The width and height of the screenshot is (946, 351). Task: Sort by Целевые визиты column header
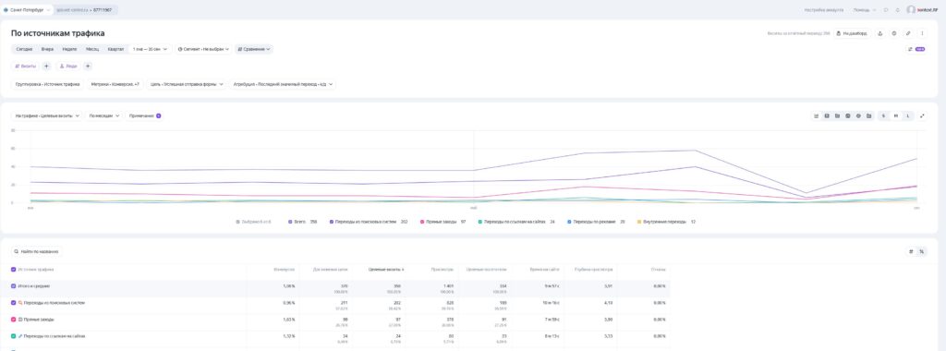pyautogui.click(x=386, y=270)
